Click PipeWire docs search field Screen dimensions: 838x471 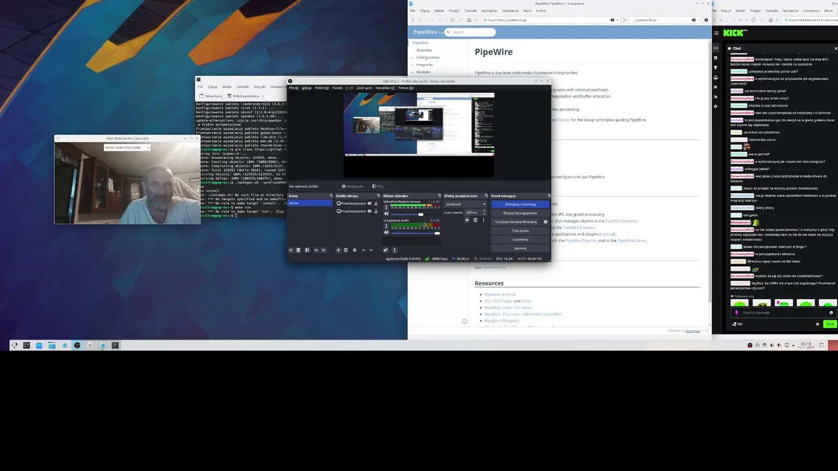[x=470, y=32]
